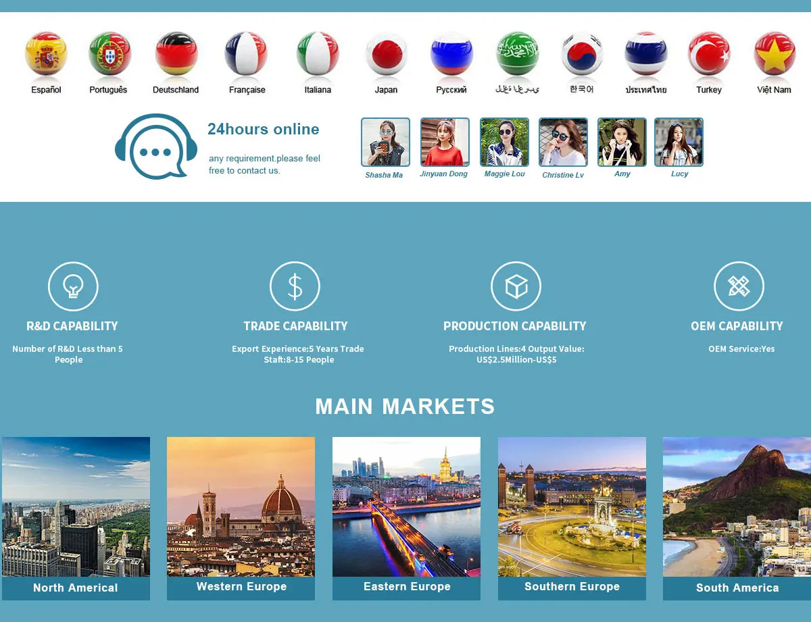Pick the Italiana flag ball
811x622 pixels.
point(318,53)
